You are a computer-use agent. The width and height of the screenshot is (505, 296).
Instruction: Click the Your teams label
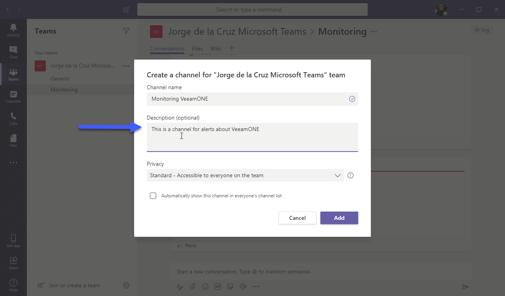click(x=46, y=53)
